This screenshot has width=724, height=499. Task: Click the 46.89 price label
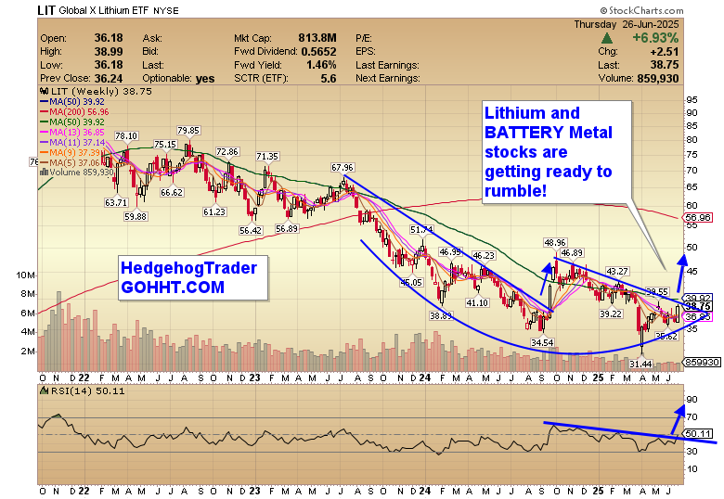click(x=572, y=252)
